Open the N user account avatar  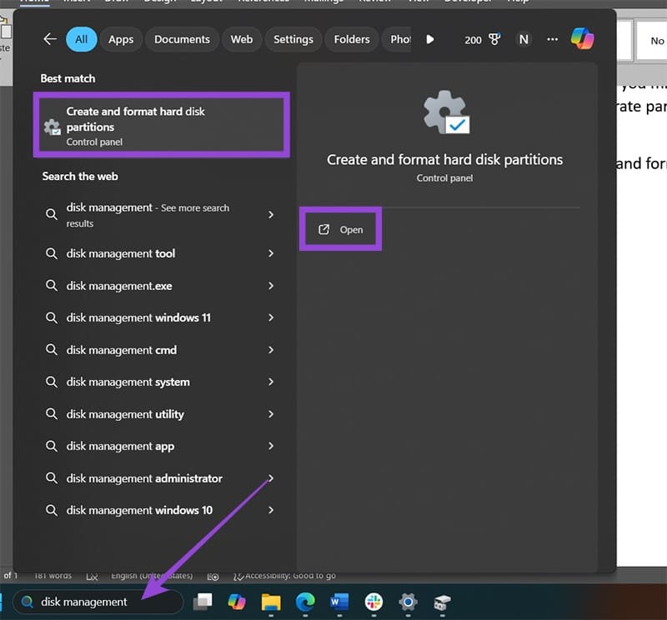[524, 39]
